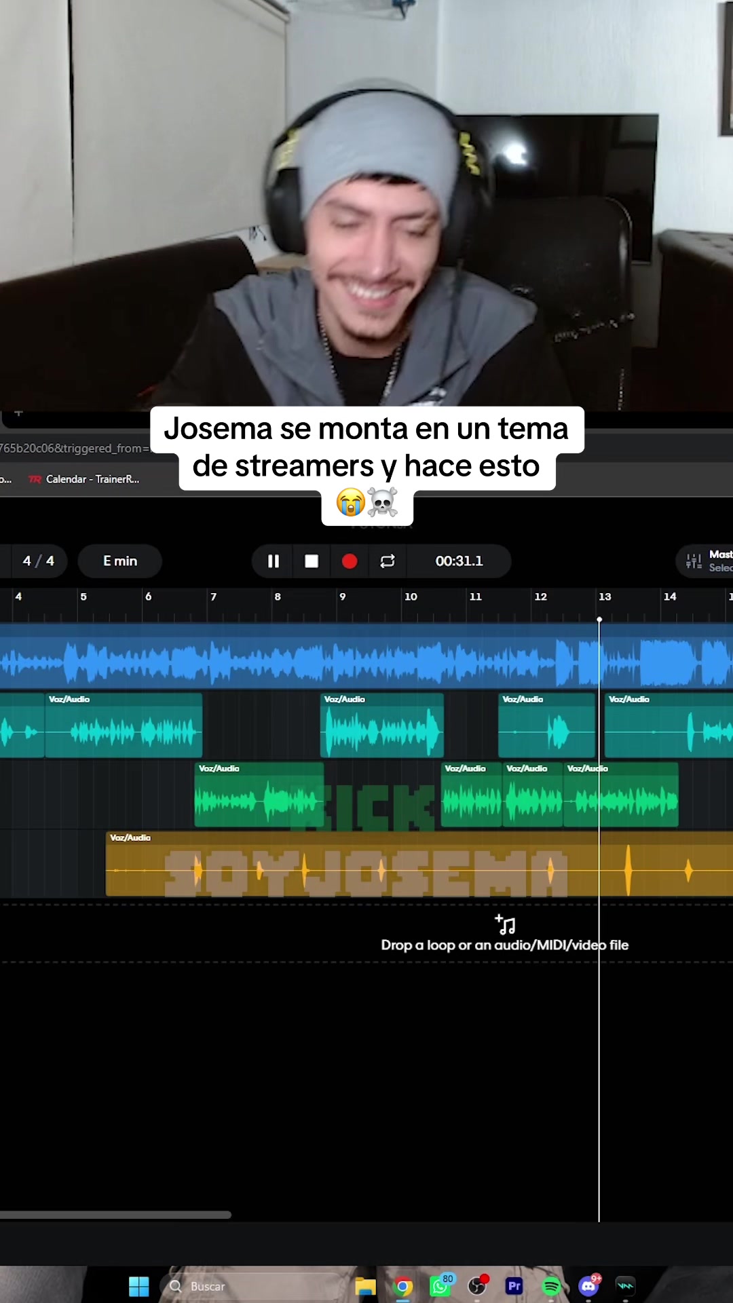
Task: Open the Calendar - TrainerR... bookmark
Action: pos(85,479)
